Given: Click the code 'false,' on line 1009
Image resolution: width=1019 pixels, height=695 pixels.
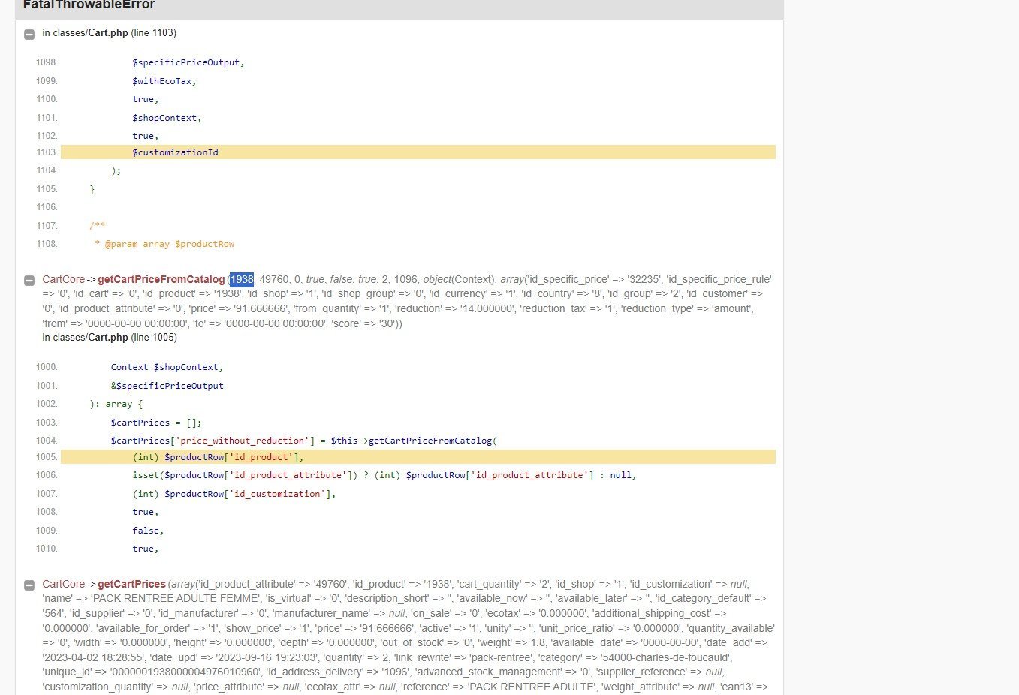Looking at the screenshot, I should (x=148, y=531).
